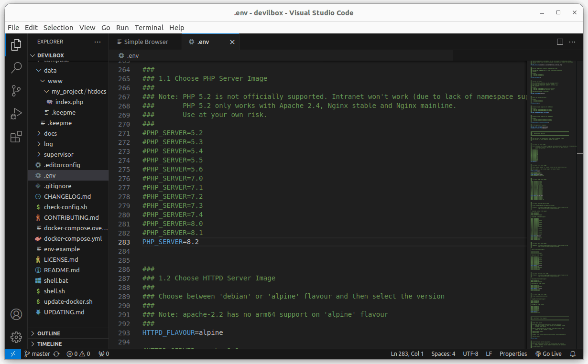Switch to the Simple Browser tab
Screen dimensions: 588x364
click(145, 42)
